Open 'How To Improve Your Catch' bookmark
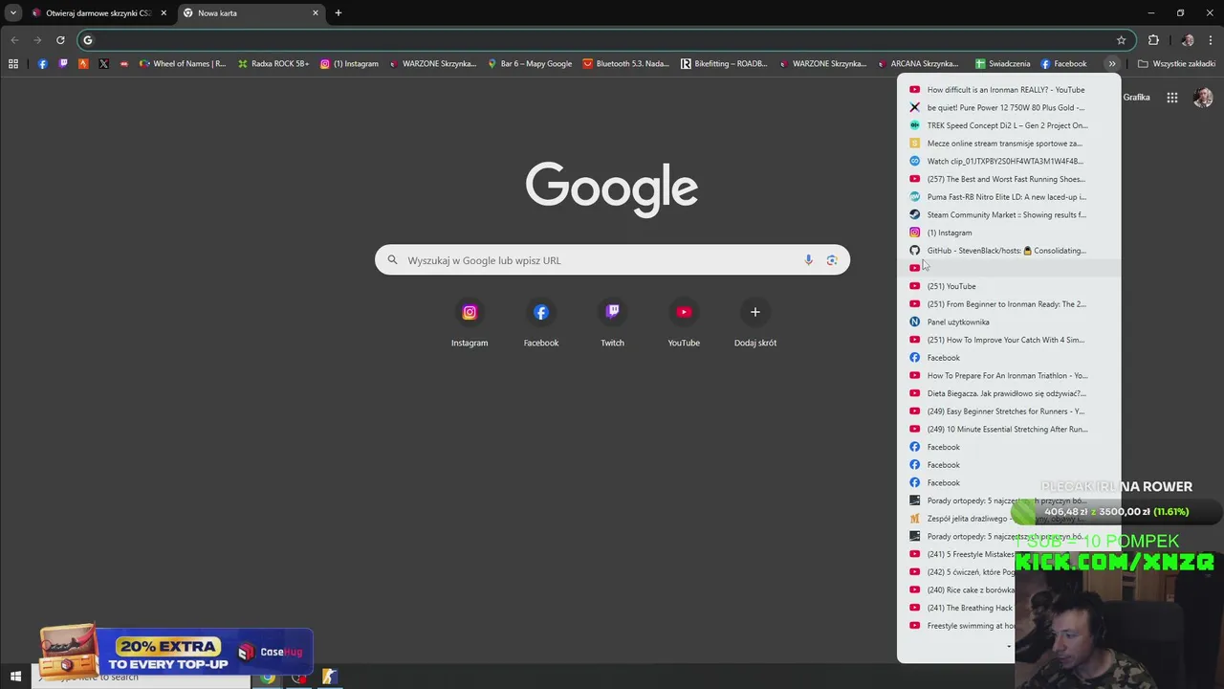 click(1009, 340)
